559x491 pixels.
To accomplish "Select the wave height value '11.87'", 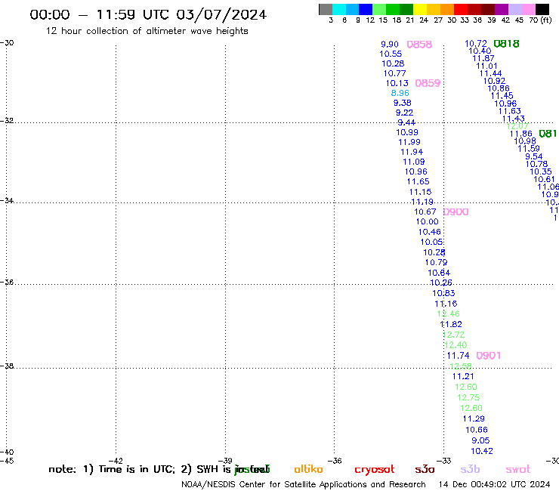I will (x=483, y=58).
